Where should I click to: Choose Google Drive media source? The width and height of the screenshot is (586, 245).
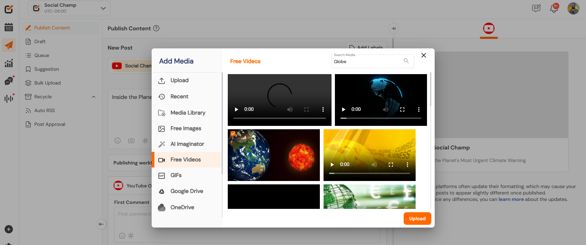pos(187,191)
